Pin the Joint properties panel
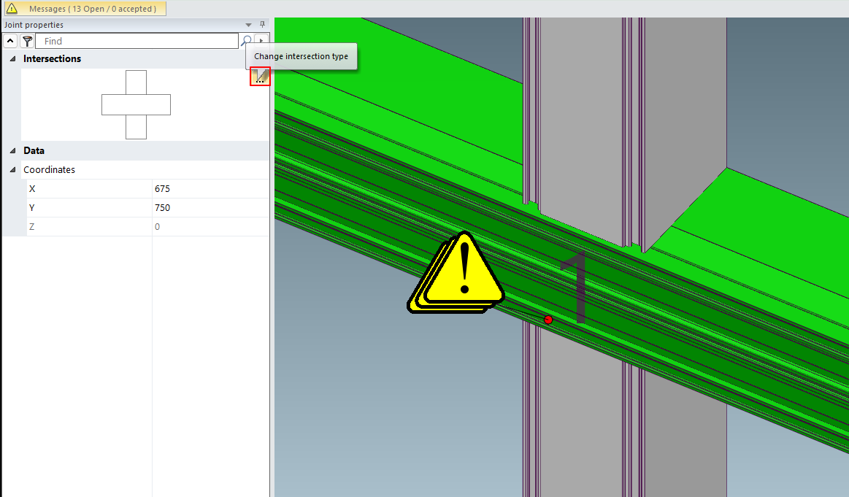The height and width of the screenshot is (497, 849). [x=262, y=25]
